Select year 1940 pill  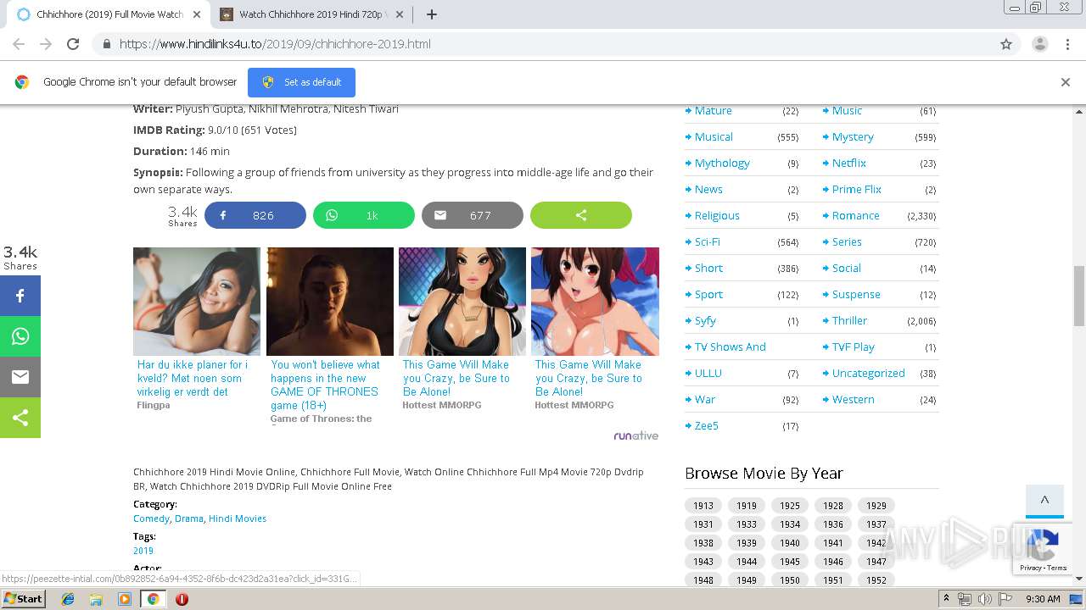tap(790, 543)
